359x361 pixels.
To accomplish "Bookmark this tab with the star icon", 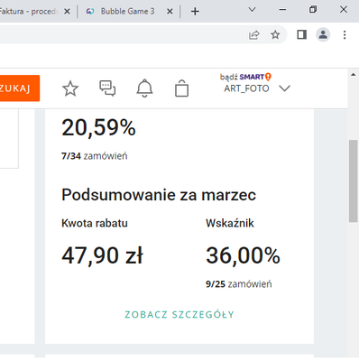I will tap(275, 35).
